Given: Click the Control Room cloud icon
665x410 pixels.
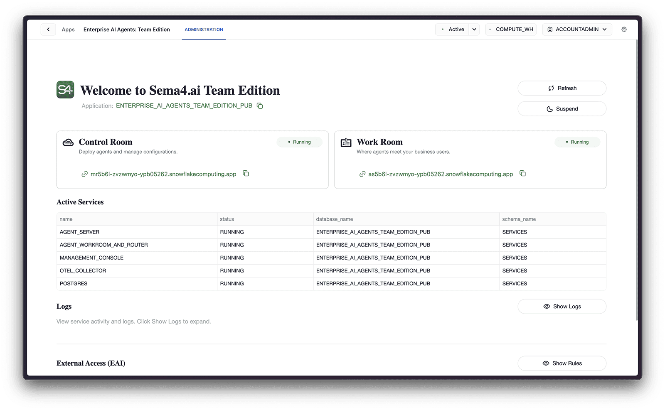Looking at the screenshot, I should pyautogui.click(x=68, y=142).
